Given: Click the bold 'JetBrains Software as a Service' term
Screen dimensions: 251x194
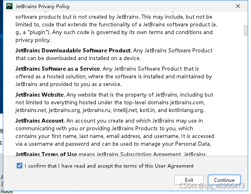Looking at the screenshot, I should 57,69.
